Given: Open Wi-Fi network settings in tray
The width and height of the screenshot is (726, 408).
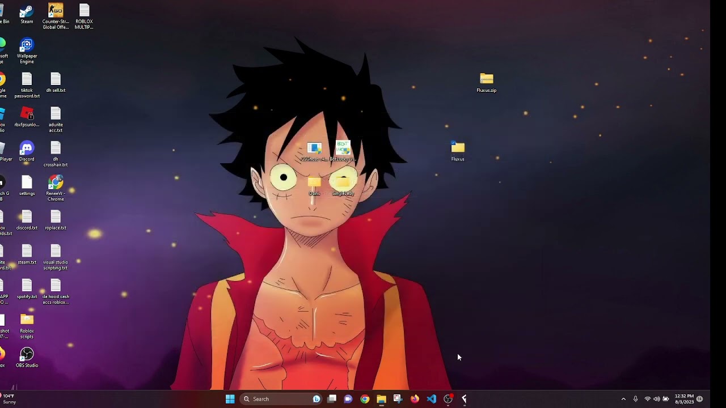Looking at the screenshot, I should click(648, 399).
